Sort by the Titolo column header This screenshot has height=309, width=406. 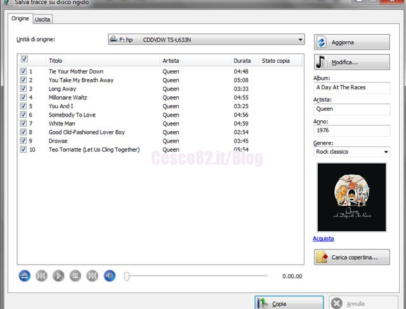click(x=103, y=61)
